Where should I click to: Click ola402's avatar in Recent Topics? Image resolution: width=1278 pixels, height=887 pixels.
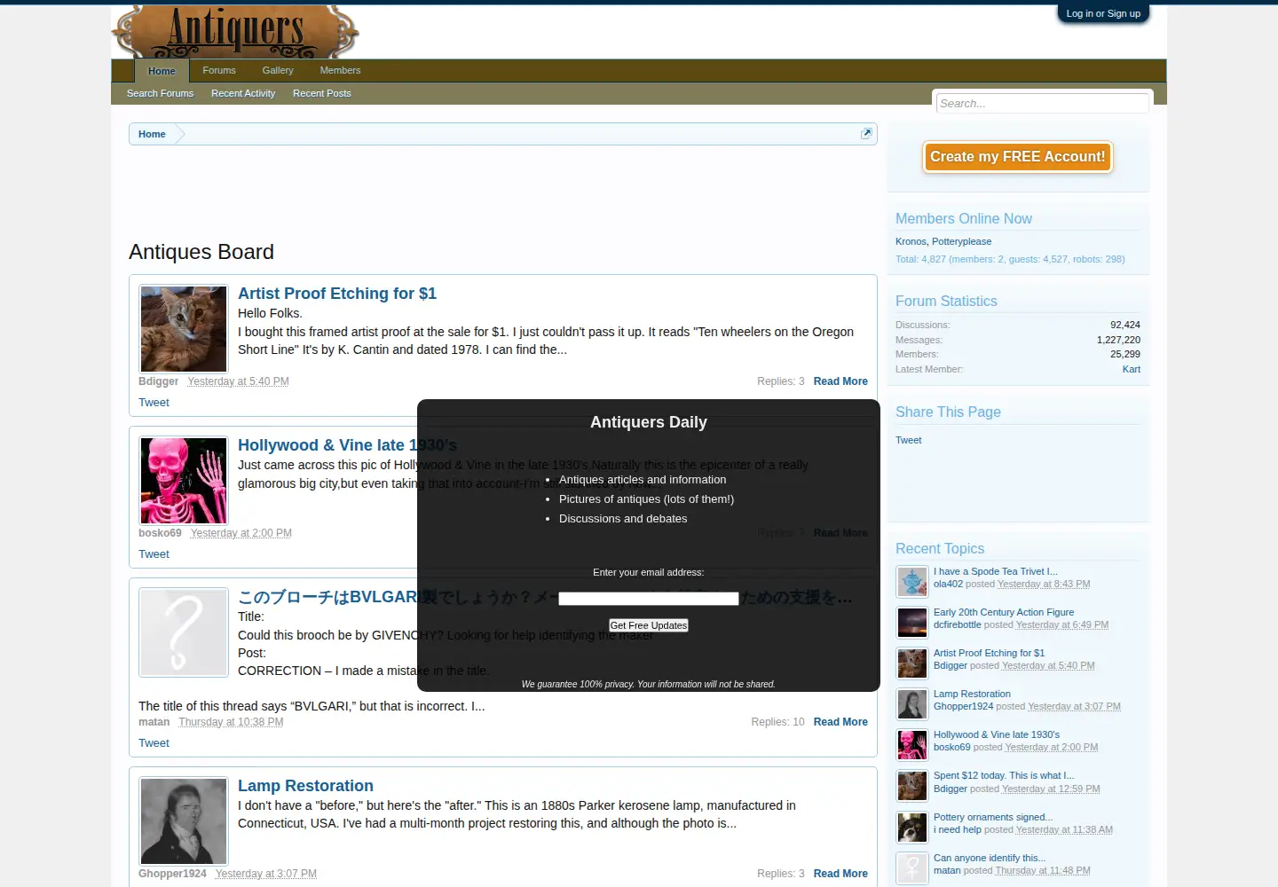pos(911,581)
